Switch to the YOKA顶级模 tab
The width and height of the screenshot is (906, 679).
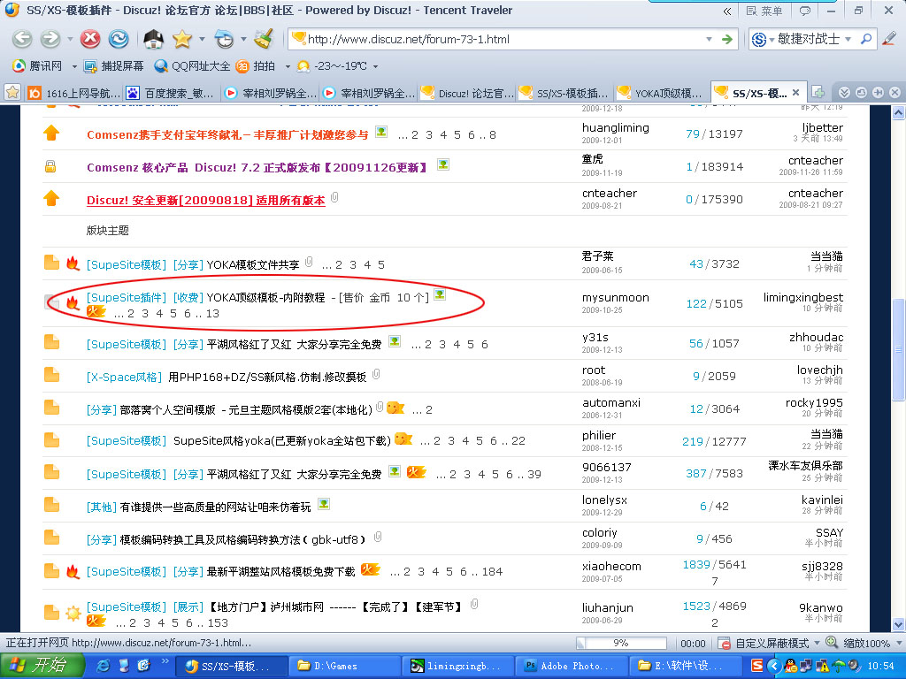point(663,92)
